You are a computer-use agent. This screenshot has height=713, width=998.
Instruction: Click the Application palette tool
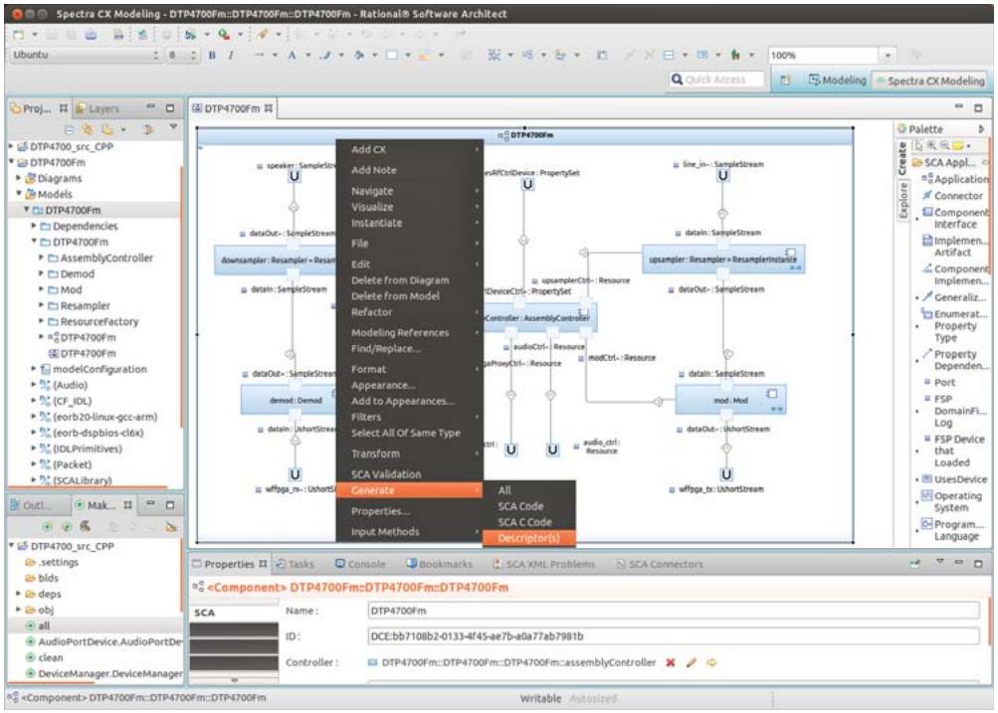[955, 179]
